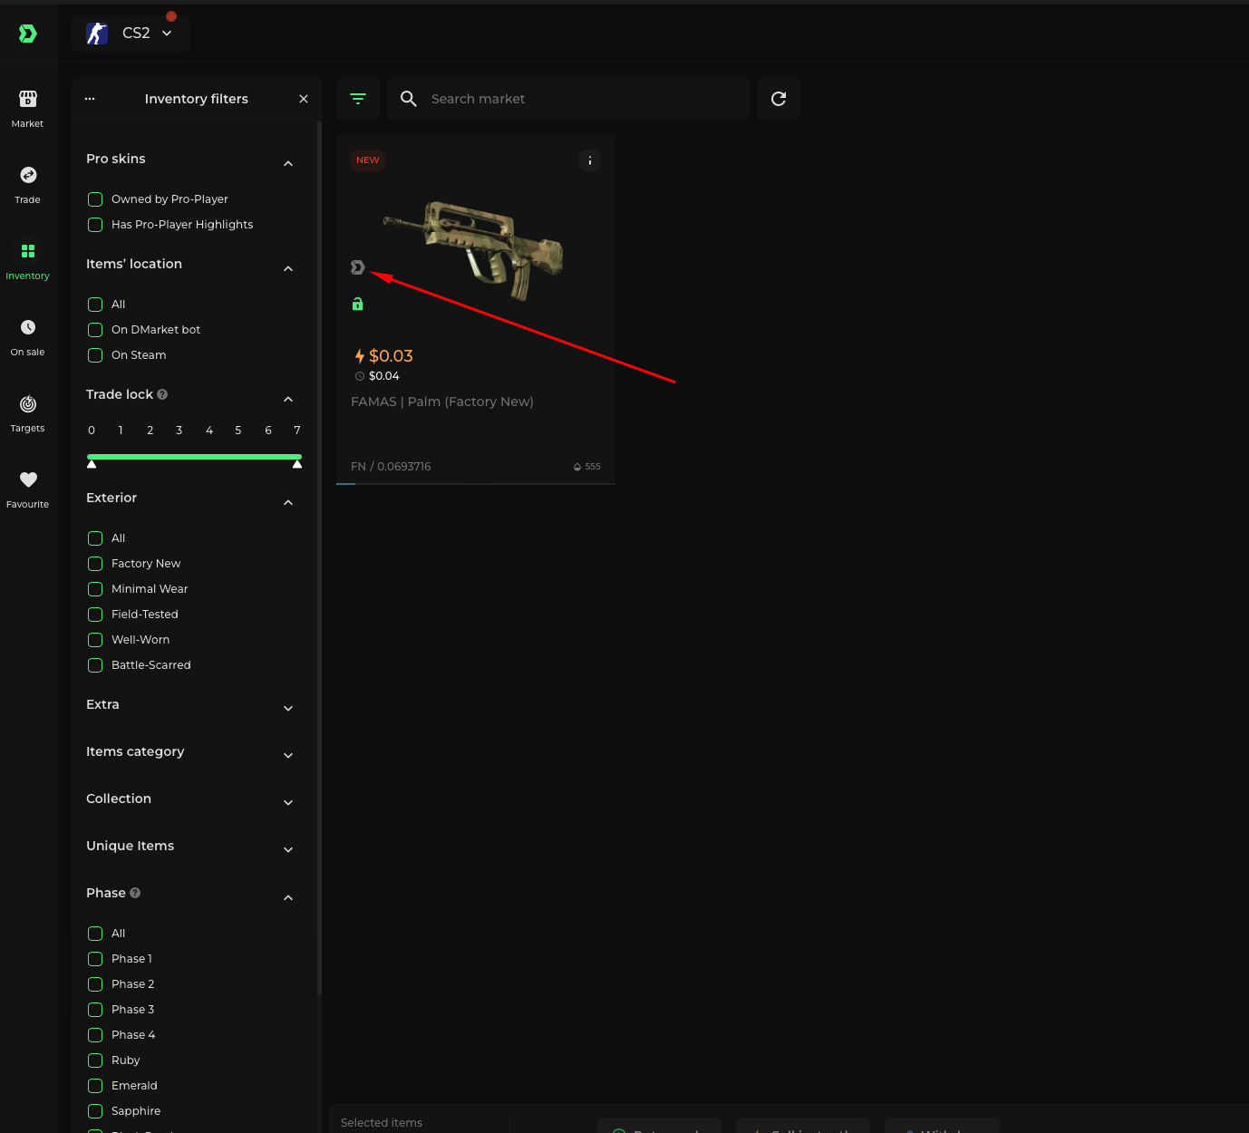Check All under Exterior
This screenshot has width=1249, height=1133.
[95, 538]
